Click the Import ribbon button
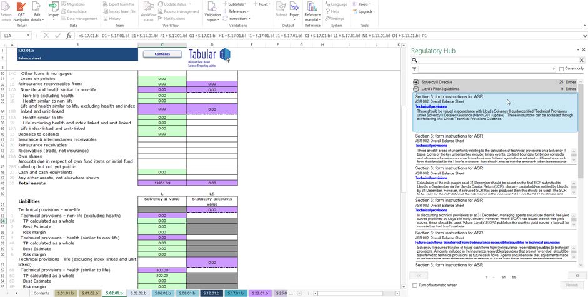588x297 pixels. click(x=54, y=11)
